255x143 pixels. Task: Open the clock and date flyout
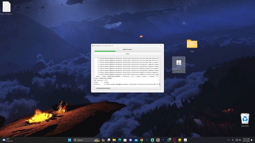246,140
